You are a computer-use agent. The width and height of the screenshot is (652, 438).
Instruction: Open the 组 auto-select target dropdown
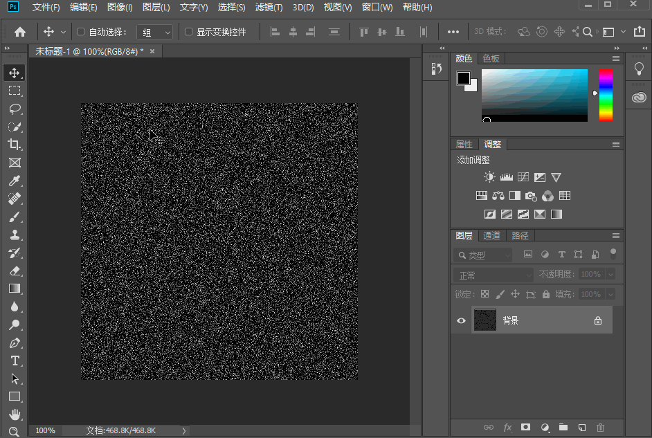155,33
